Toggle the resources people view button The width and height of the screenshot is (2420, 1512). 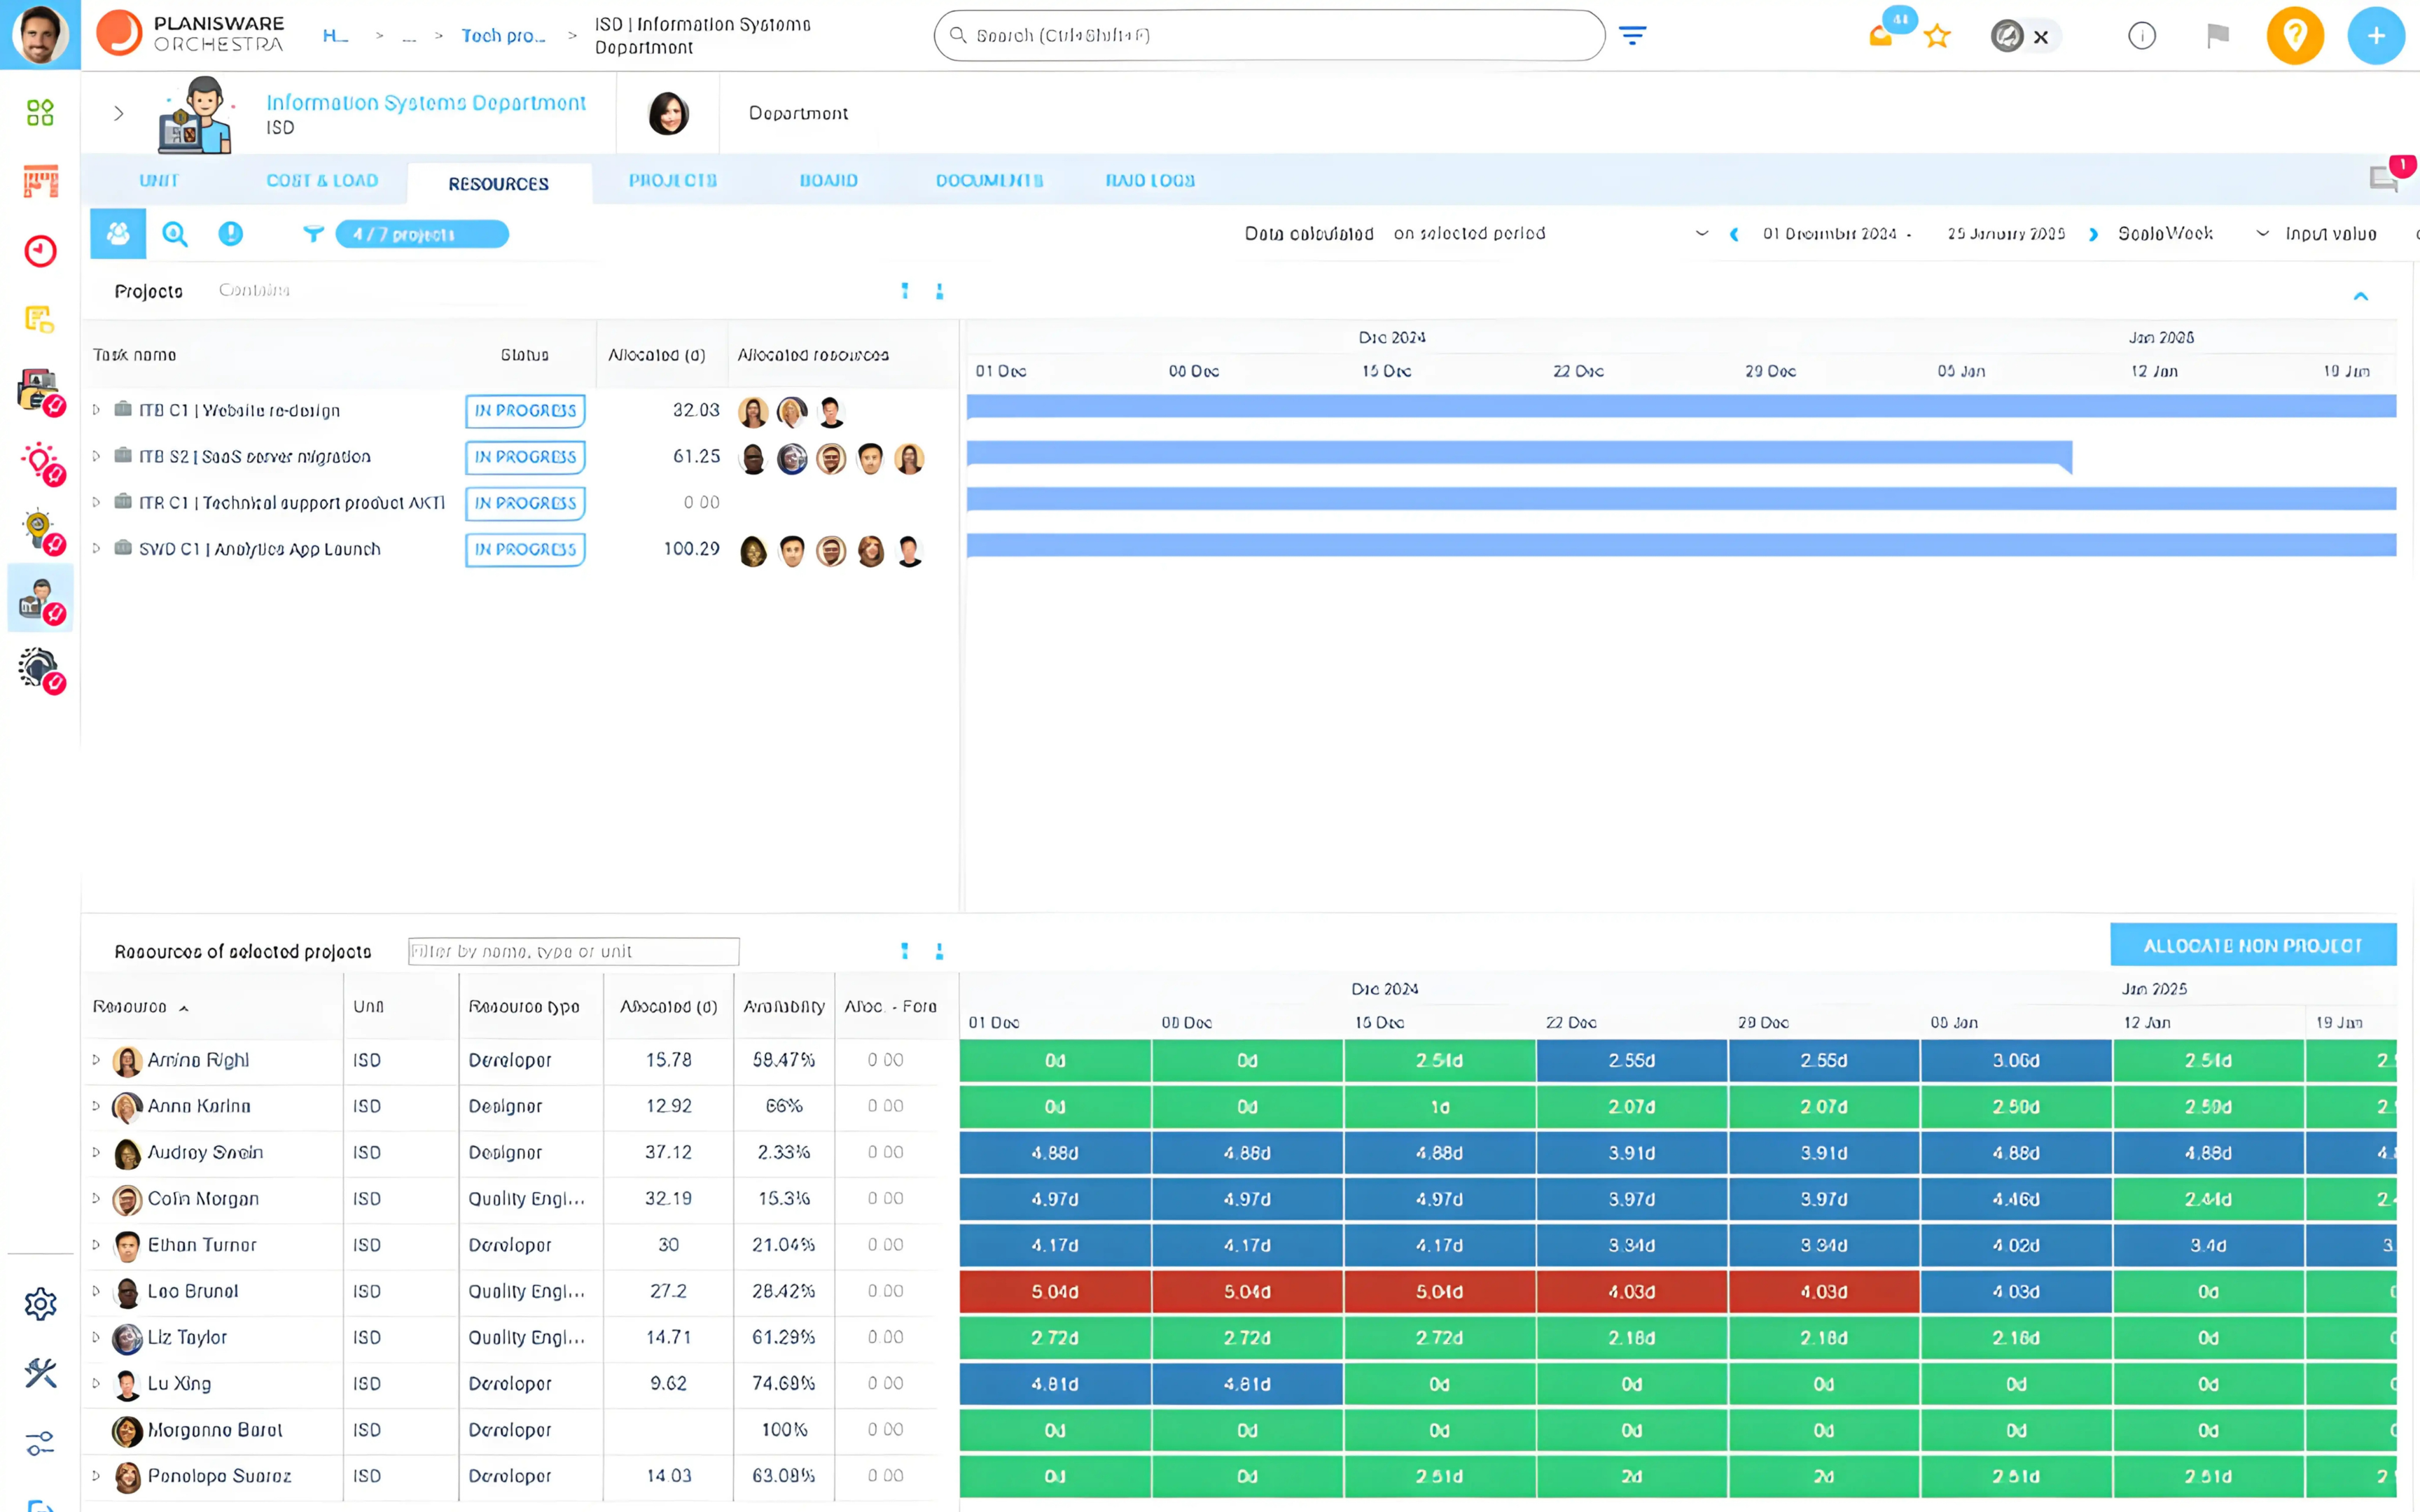[x=118, y=234]
